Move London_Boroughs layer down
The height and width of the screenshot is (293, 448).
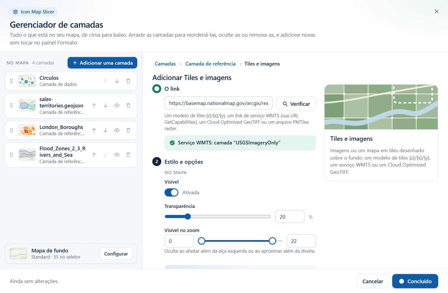coord(106,130)
